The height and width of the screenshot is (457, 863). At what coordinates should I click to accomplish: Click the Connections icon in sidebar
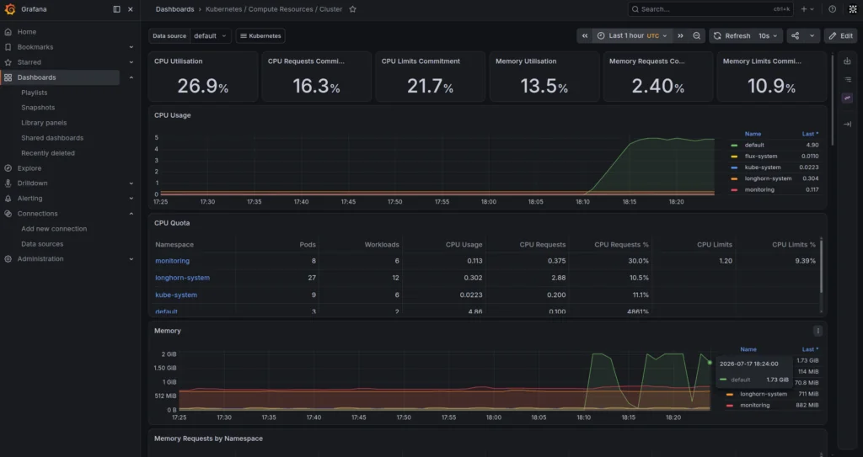(8, 214)
